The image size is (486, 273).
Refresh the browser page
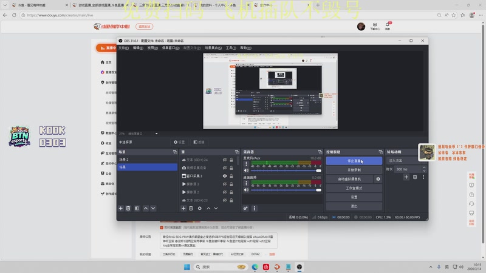pos(14,15)
